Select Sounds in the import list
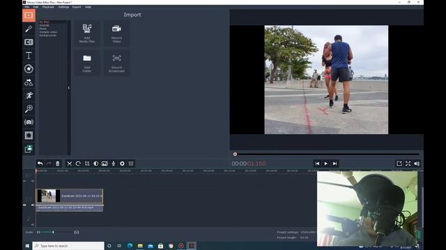This screenshot has width=446, height=250. coord(45,25)
